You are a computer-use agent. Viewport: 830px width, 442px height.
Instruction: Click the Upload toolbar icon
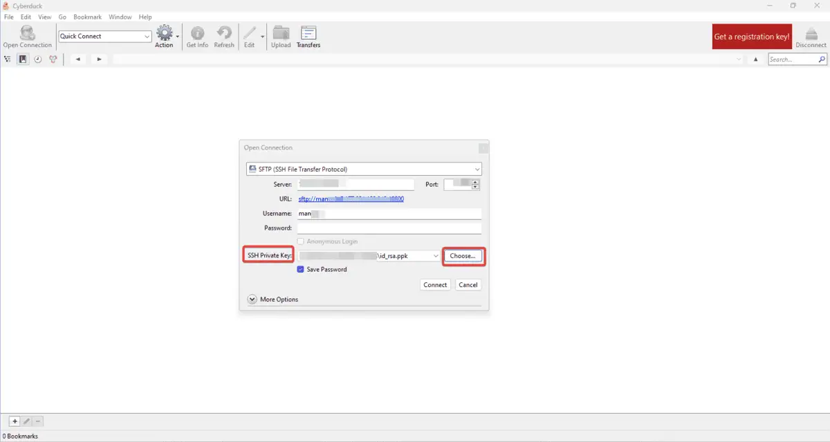[281, 33]
